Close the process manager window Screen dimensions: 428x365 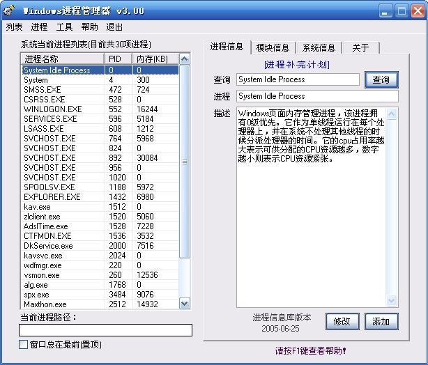pos(418,11)
